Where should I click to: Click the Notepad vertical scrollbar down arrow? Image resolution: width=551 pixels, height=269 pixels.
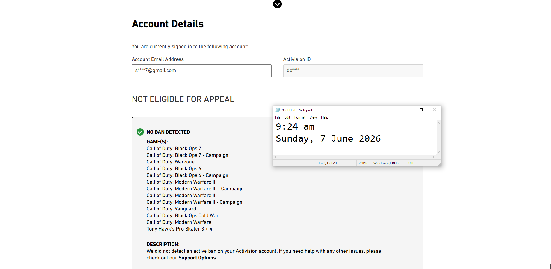[x=439, y=152]
